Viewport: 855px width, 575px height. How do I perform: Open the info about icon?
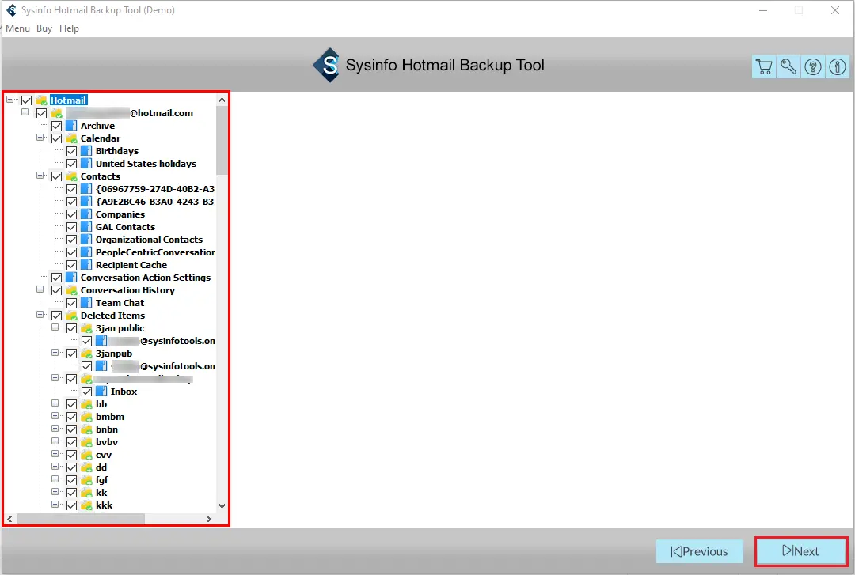(838, 66)
